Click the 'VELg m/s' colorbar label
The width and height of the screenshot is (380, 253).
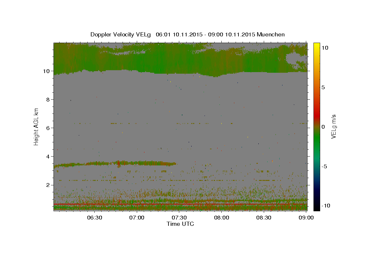(x=333, y=126)
